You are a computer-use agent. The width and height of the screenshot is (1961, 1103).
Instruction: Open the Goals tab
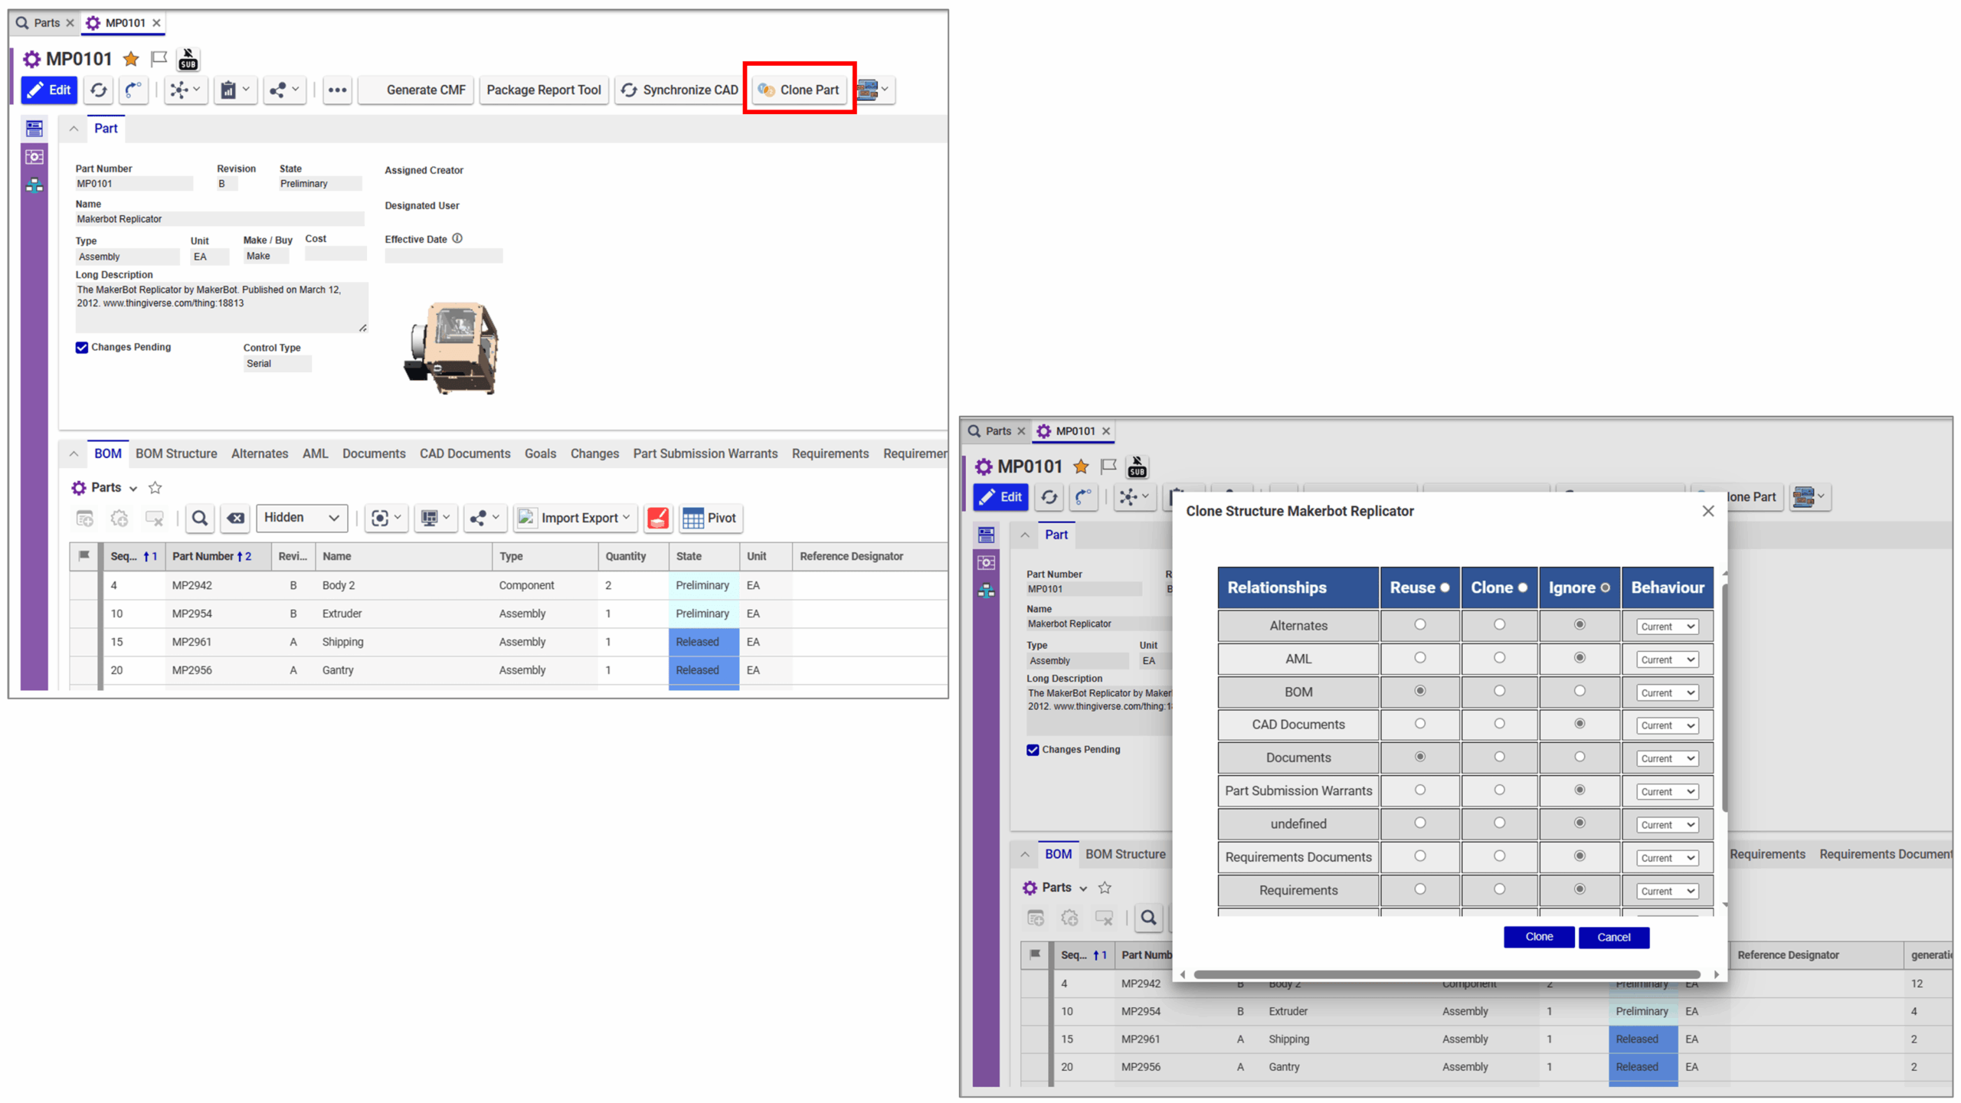point(540,453)
